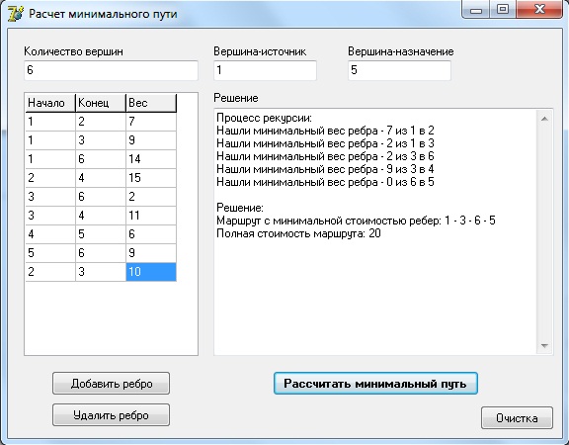Image resolution: width=569 pixels, height=445 pixels.
Task: Click line ending '2 из 3 в 6'
Action: pyautogui.click(x=325, y=156)
